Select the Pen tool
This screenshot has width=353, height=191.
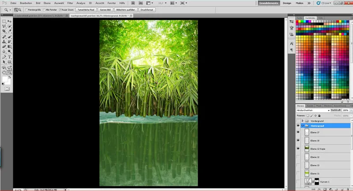tap(4, 57)
